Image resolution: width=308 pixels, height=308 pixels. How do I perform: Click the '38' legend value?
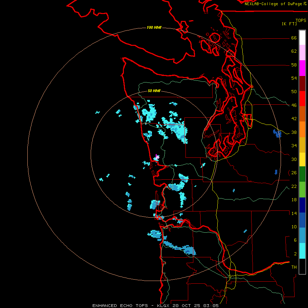[x=294, y=132]
